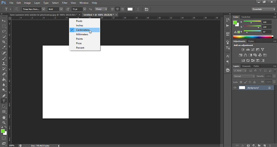Select the Move tool
This screenshot has height=147, width=277.
[x=4, y=21]
